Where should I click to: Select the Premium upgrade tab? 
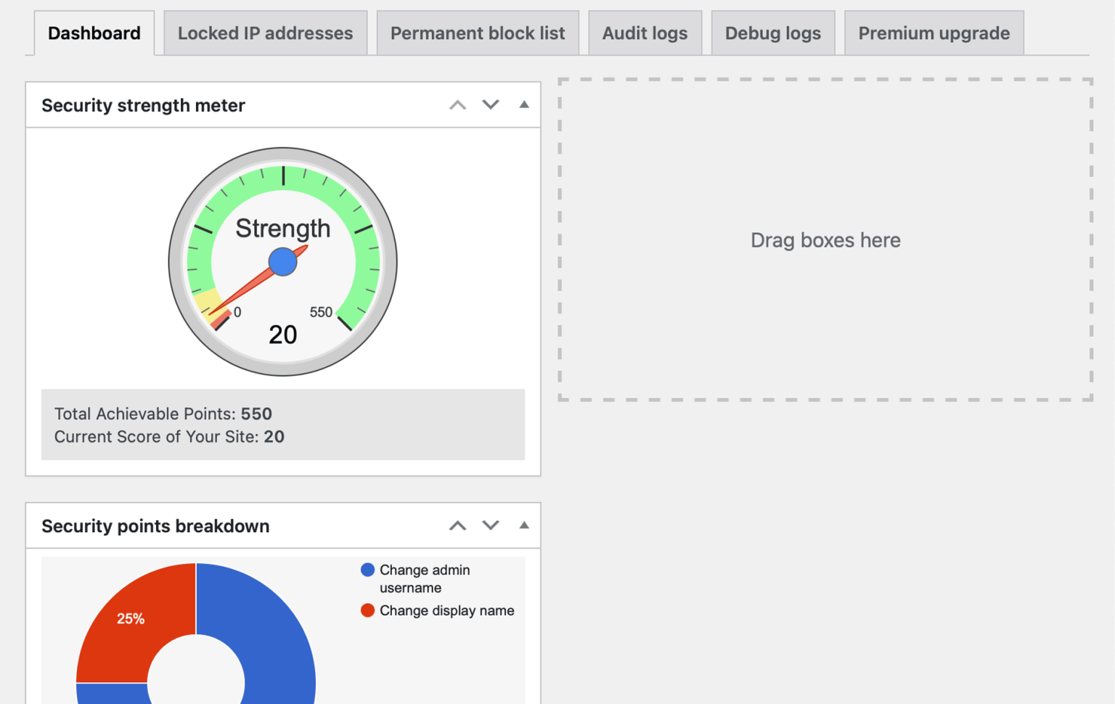pyautogui.click(x=934, y=33)
